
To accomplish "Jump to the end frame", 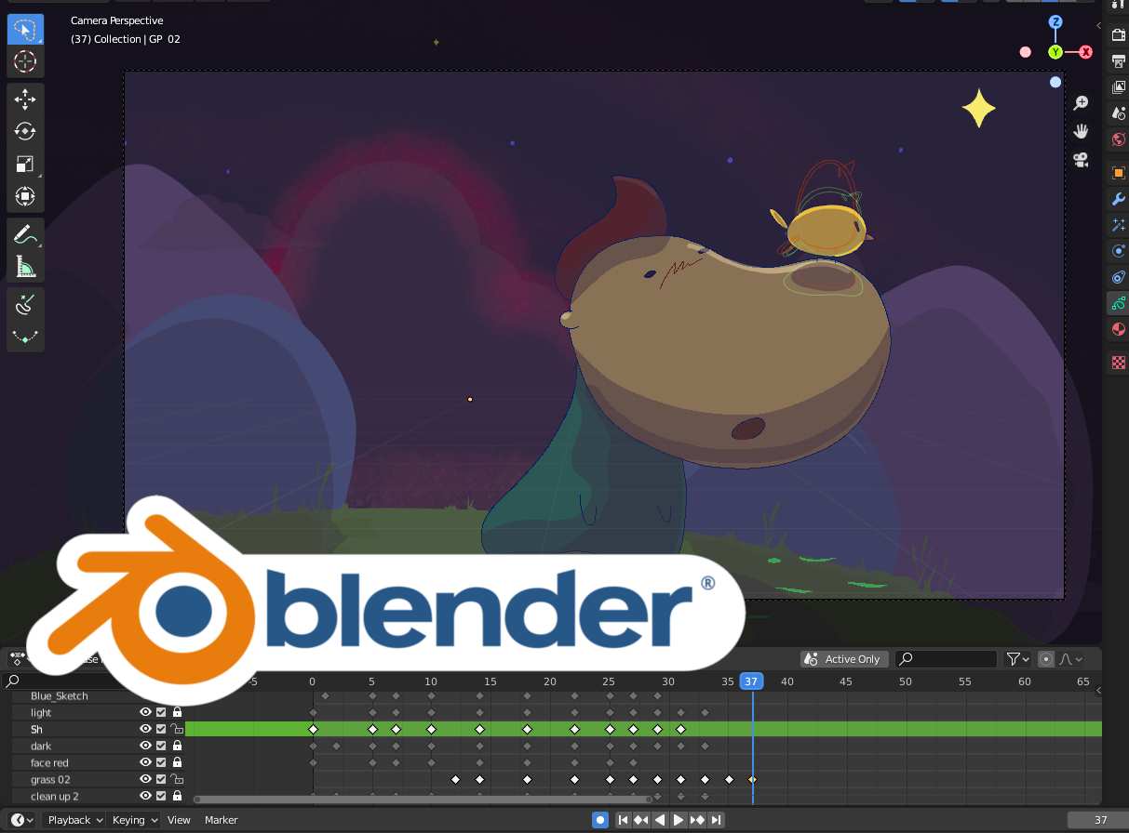I will pyautogui.click(x=716, y=820).
